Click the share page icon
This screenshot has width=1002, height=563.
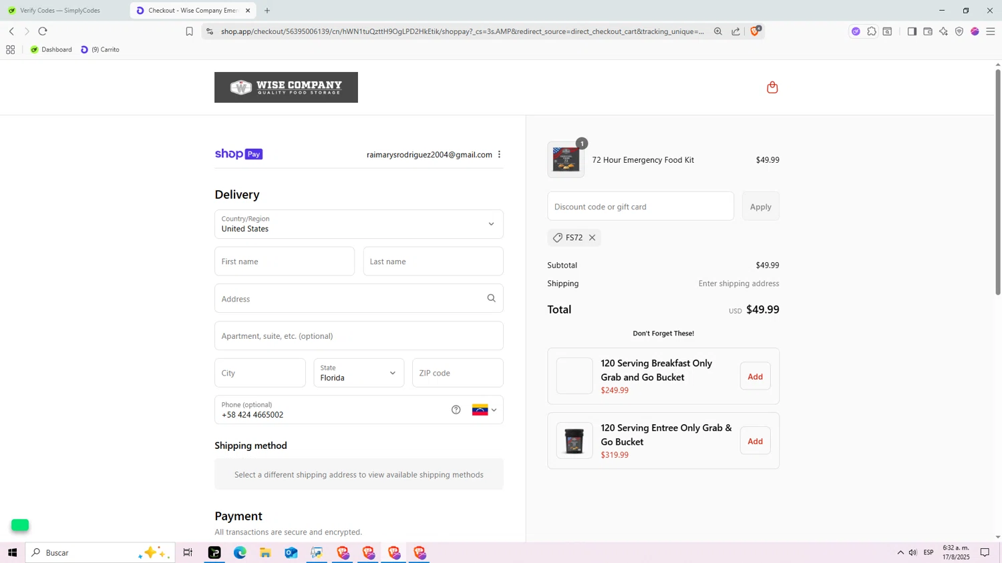735,31
